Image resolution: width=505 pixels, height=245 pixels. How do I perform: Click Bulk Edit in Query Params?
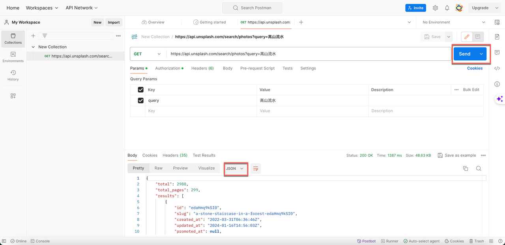[471, 90]
